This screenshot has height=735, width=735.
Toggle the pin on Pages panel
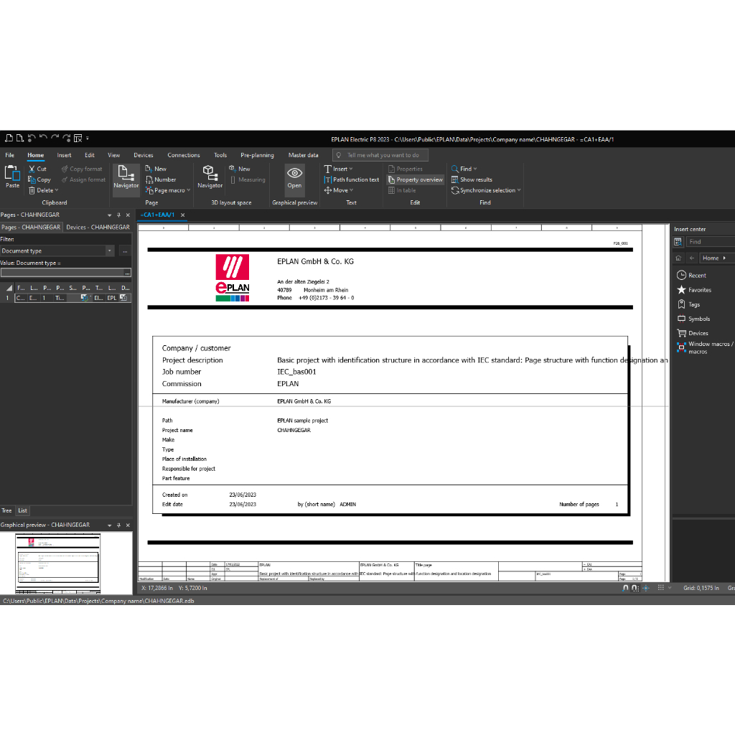click(118, 215)
